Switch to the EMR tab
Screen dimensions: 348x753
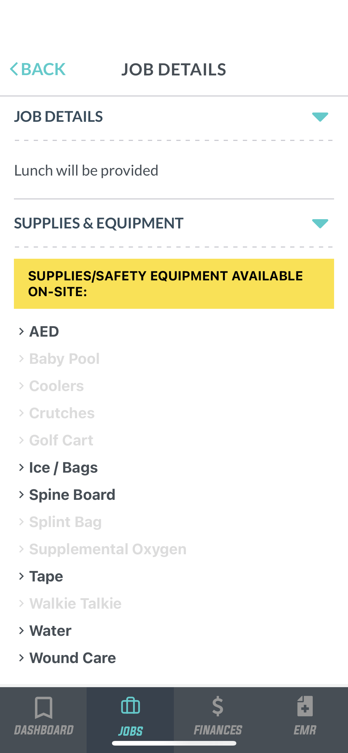coord(305,730)
